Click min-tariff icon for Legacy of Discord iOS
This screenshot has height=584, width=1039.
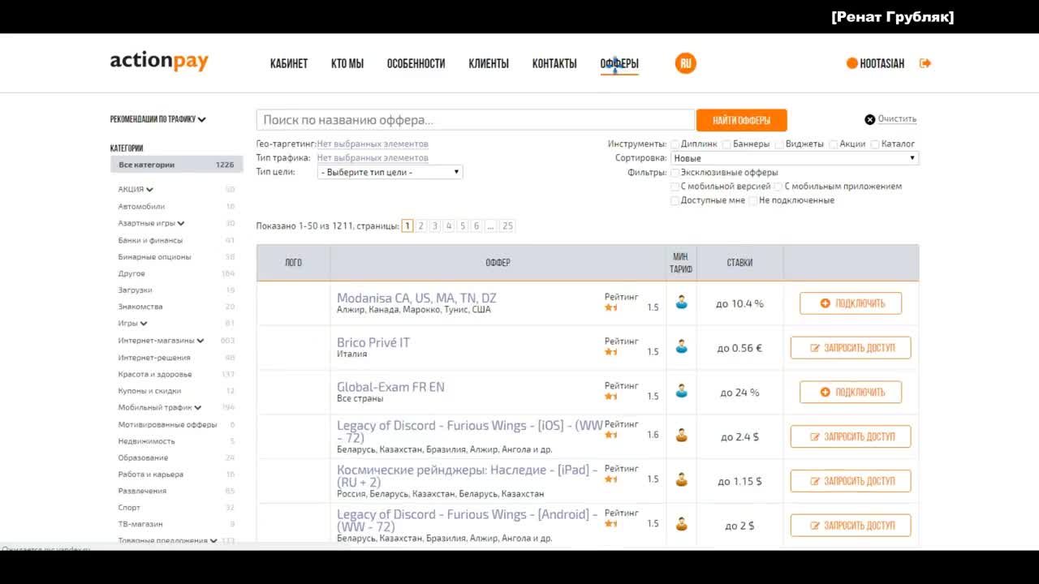tap(681, 436)
